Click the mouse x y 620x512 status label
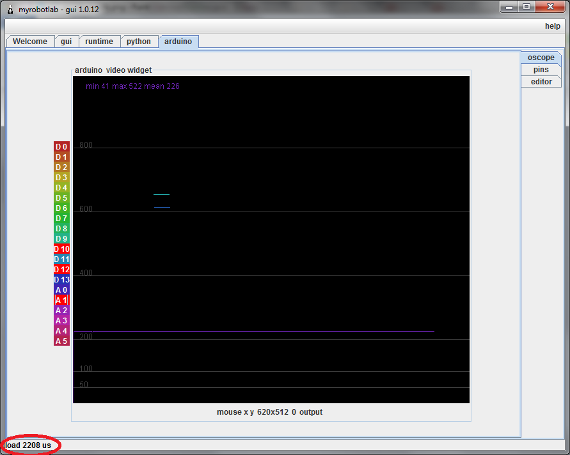570x455 pixels. pyautogui.click(x=270, y=412)
